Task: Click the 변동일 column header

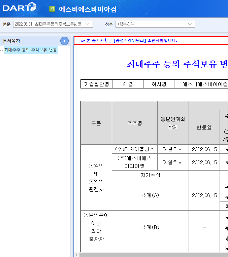Action: tap(204, 127)
